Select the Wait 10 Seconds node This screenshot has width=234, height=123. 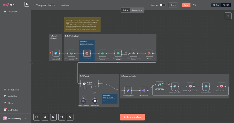tap(87, 53)
